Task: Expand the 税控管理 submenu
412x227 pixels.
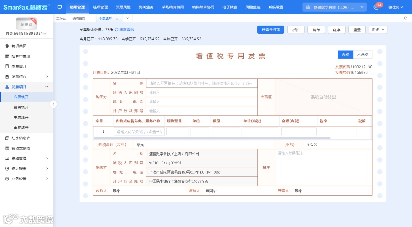Action: tap(47, 158)
